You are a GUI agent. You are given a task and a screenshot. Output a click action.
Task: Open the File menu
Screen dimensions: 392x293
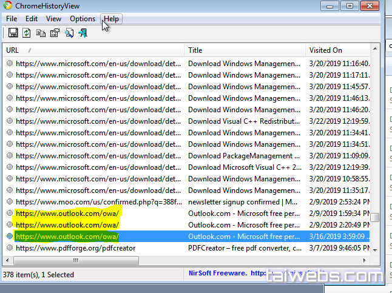(12, 19)
